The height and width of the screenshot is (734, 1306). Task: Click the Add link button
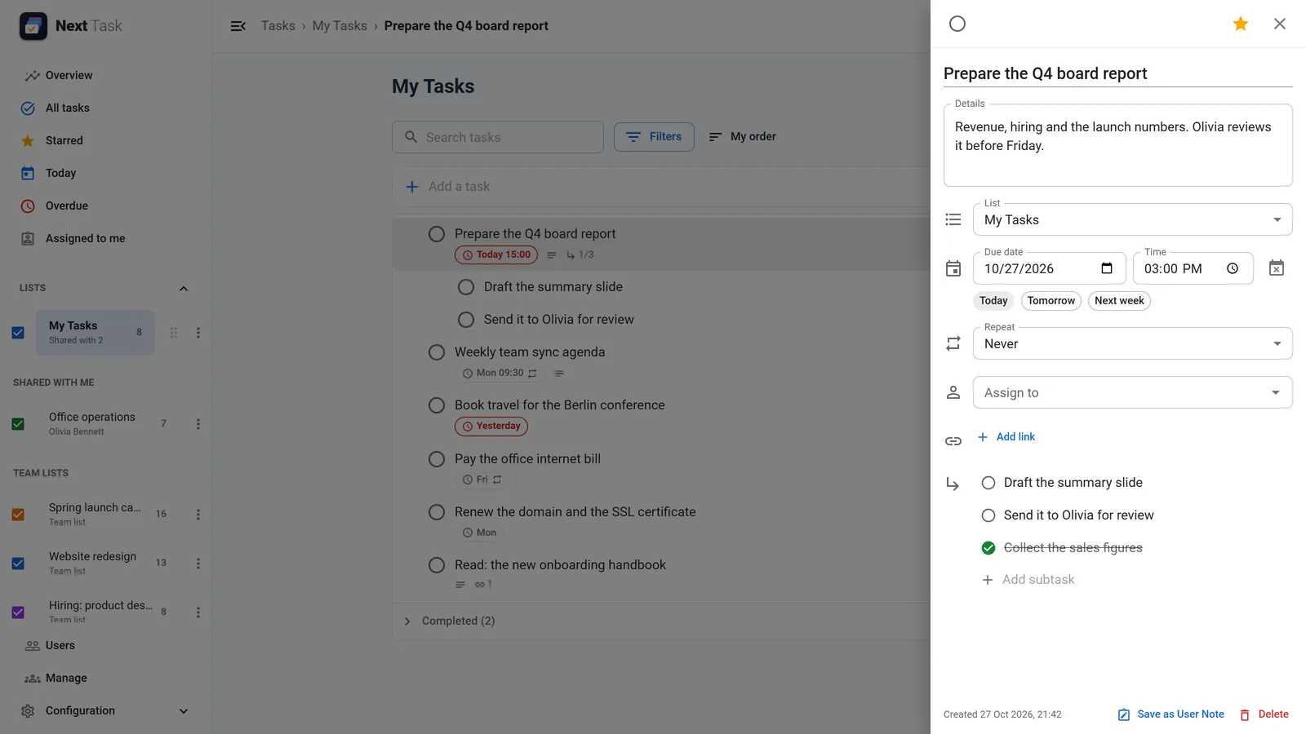click(x=1006, y=437)
